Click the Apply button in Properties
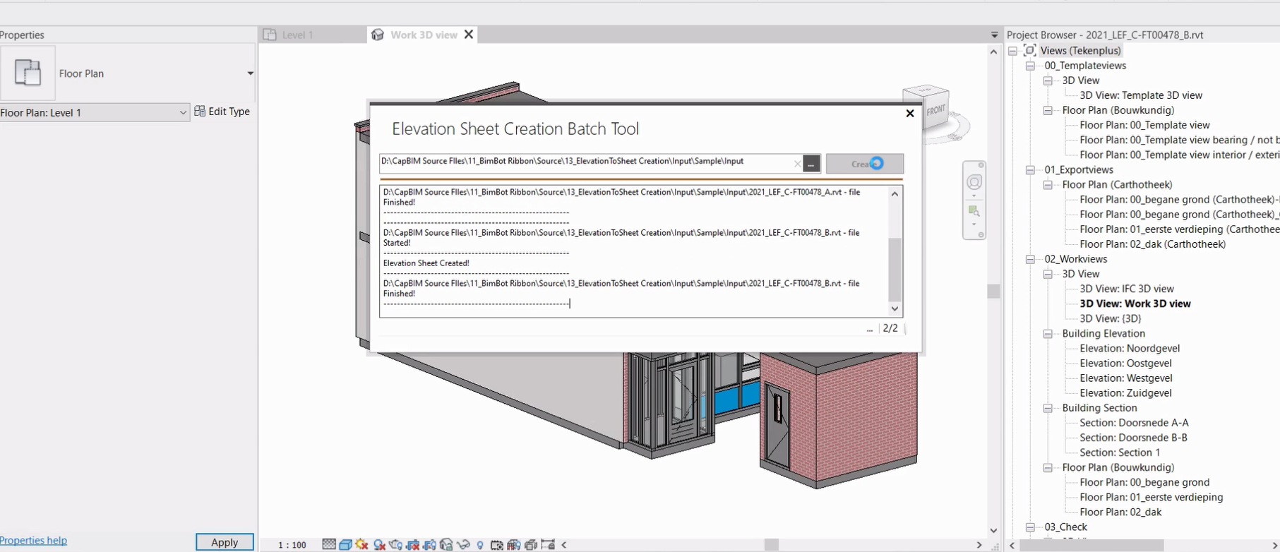1280x552 pixels. click(225, 542)
